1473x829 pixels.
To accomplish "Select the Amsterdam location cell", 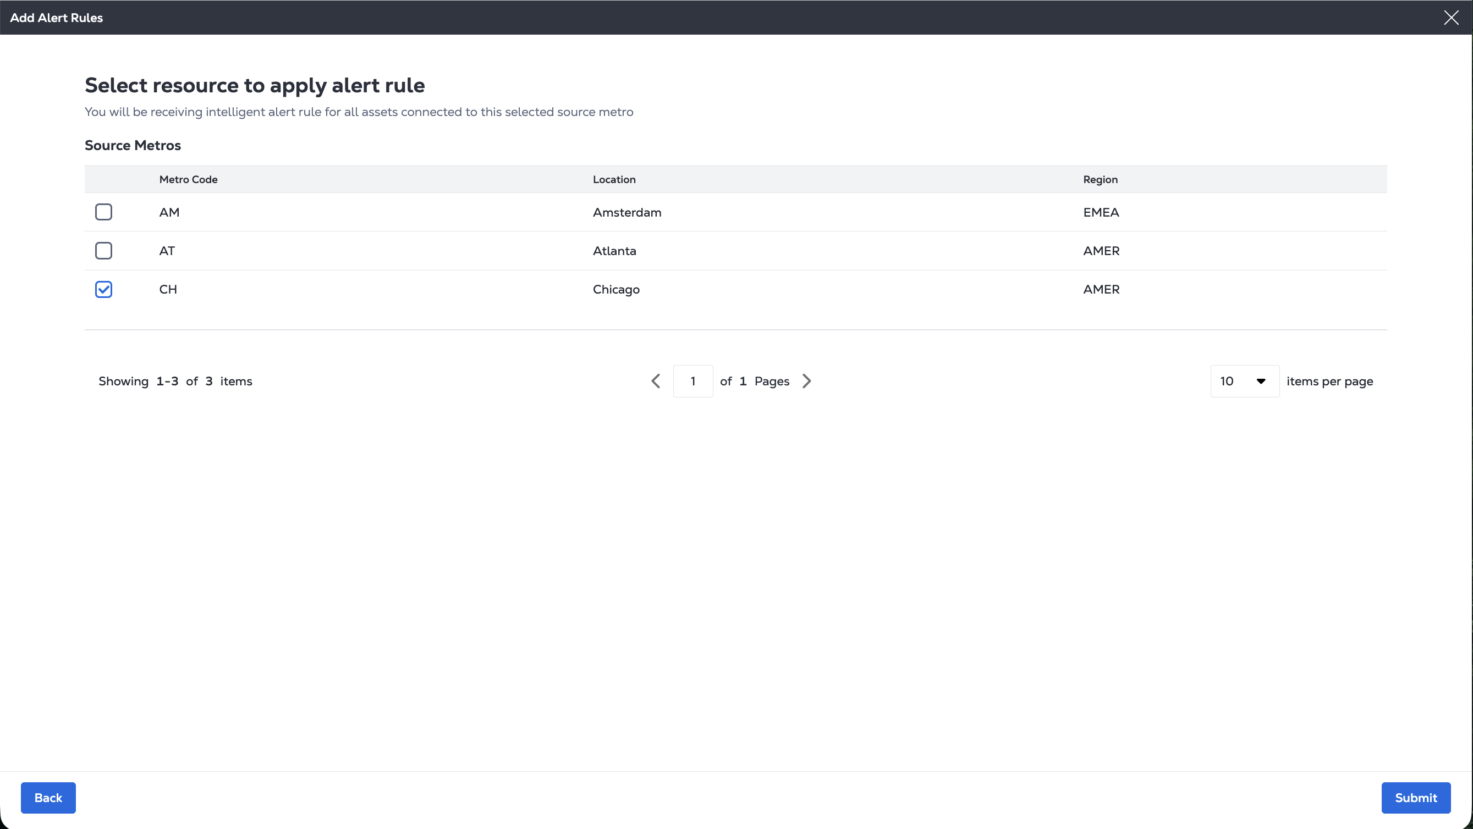I will click(626, 213).
